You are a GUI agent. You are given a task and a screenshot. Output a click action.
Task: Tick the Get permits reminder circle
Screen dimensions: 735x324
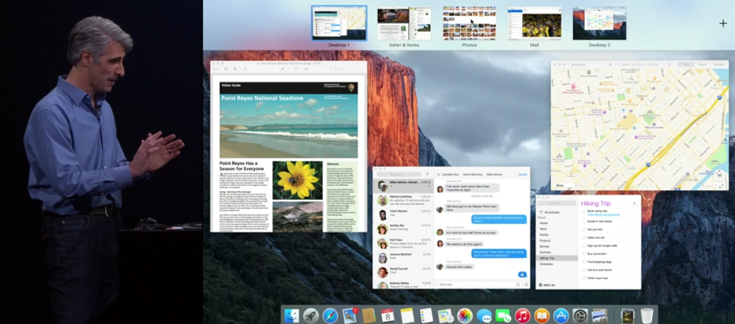point(584,229)
